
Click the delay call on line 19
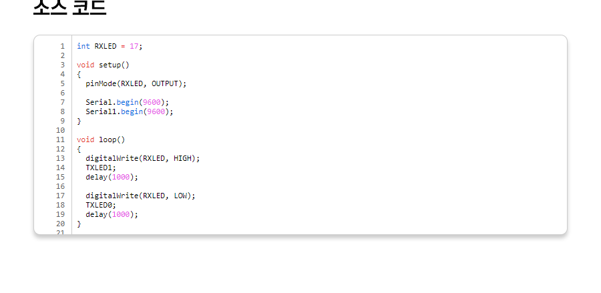point(96,214)
